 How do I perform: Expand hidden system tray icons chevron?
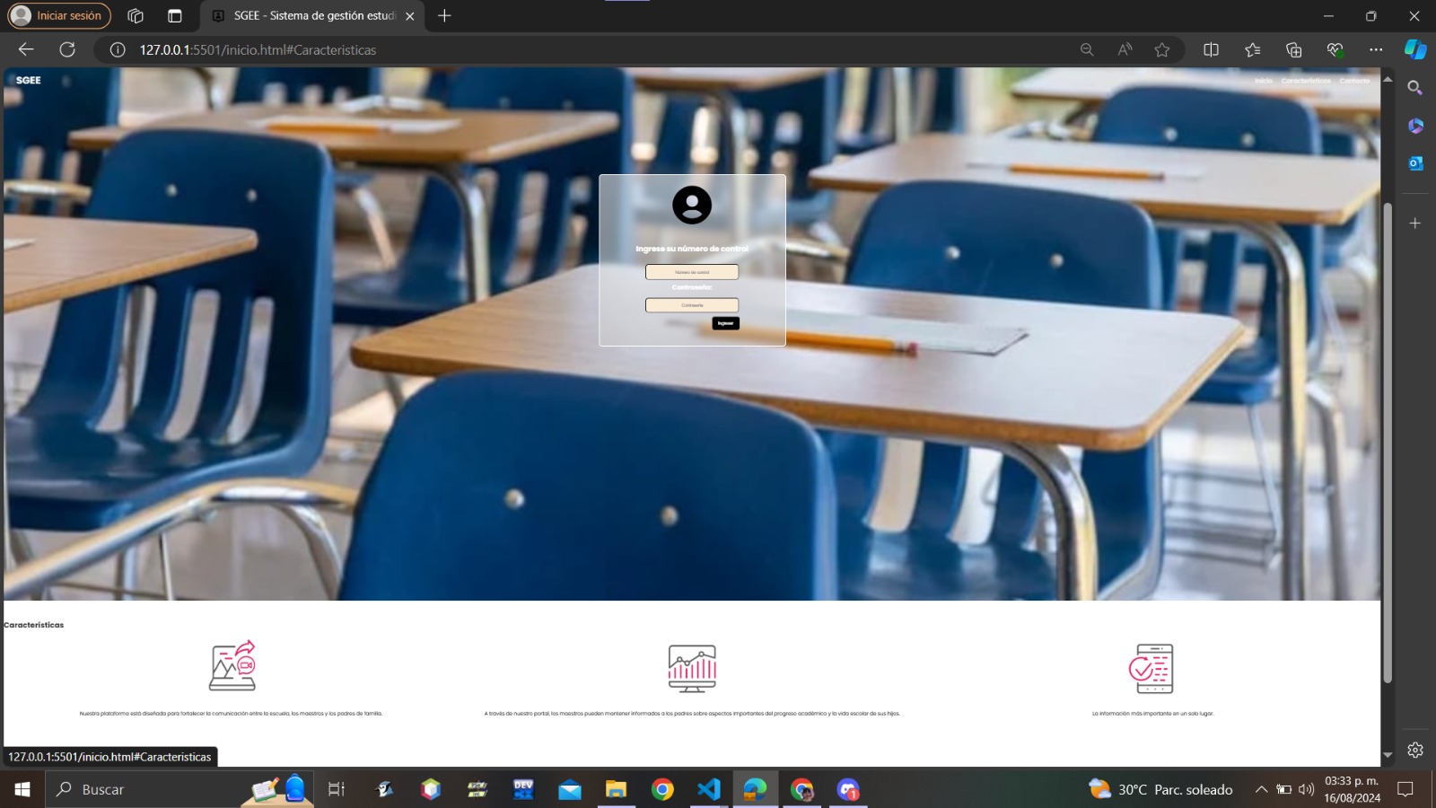click(1261, 790)
